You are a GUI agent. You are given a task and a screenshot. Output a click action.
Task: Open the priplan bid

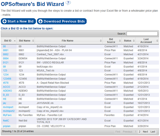coord(7,126)
